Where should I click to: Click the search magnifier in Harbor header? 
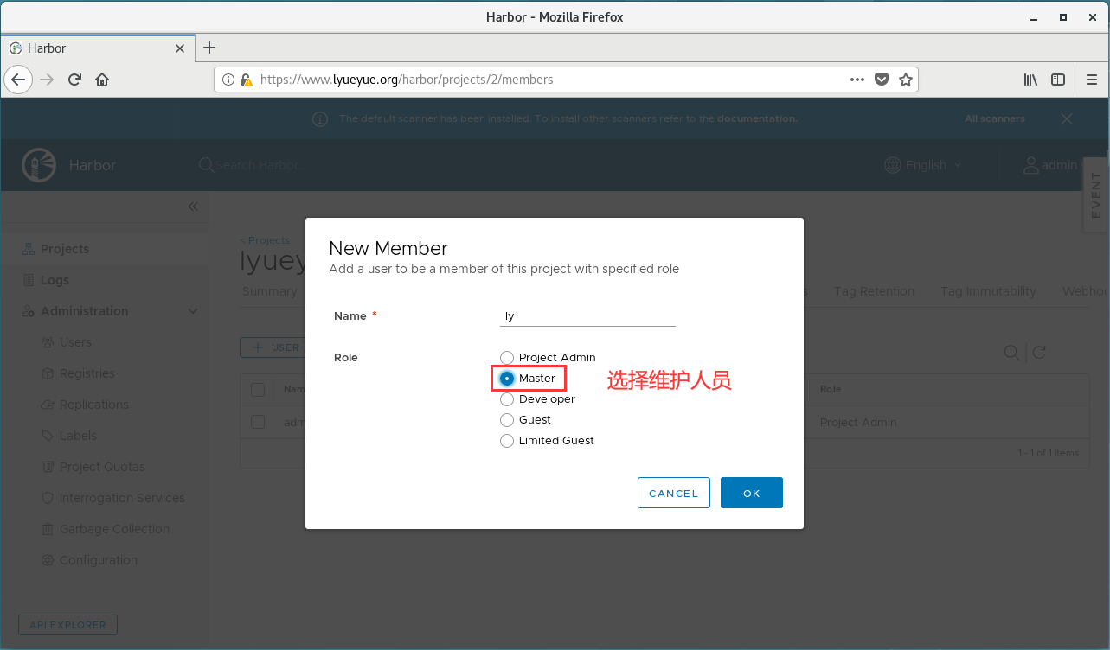pos(206,164)
